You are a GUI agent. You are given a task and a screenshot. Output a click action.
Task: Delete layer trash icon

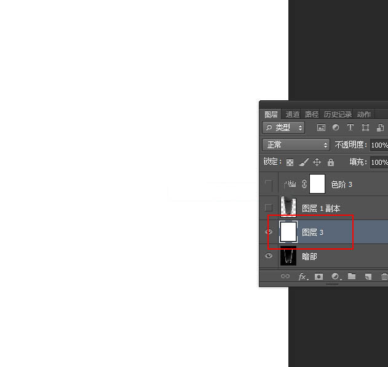tap(384, 276)
